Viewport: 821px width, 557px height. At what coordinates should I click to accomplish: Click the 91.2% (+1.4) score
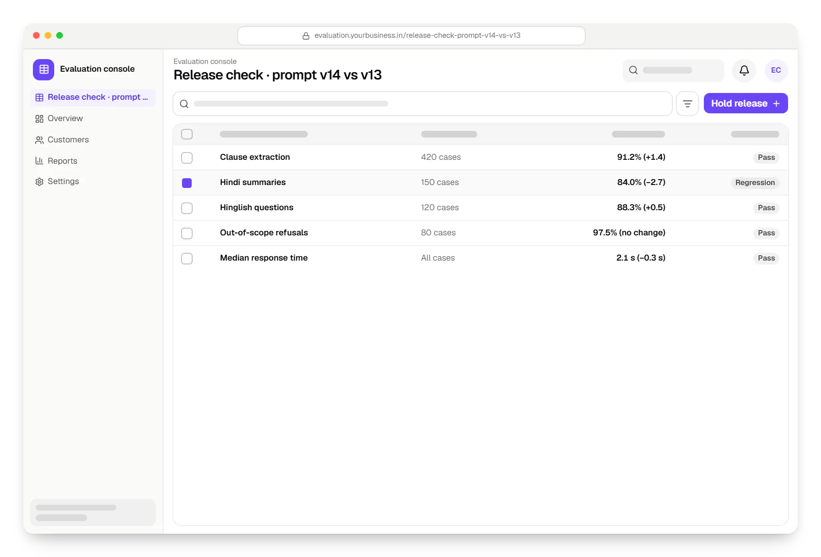pyautogui.click(x=641, y=157)
